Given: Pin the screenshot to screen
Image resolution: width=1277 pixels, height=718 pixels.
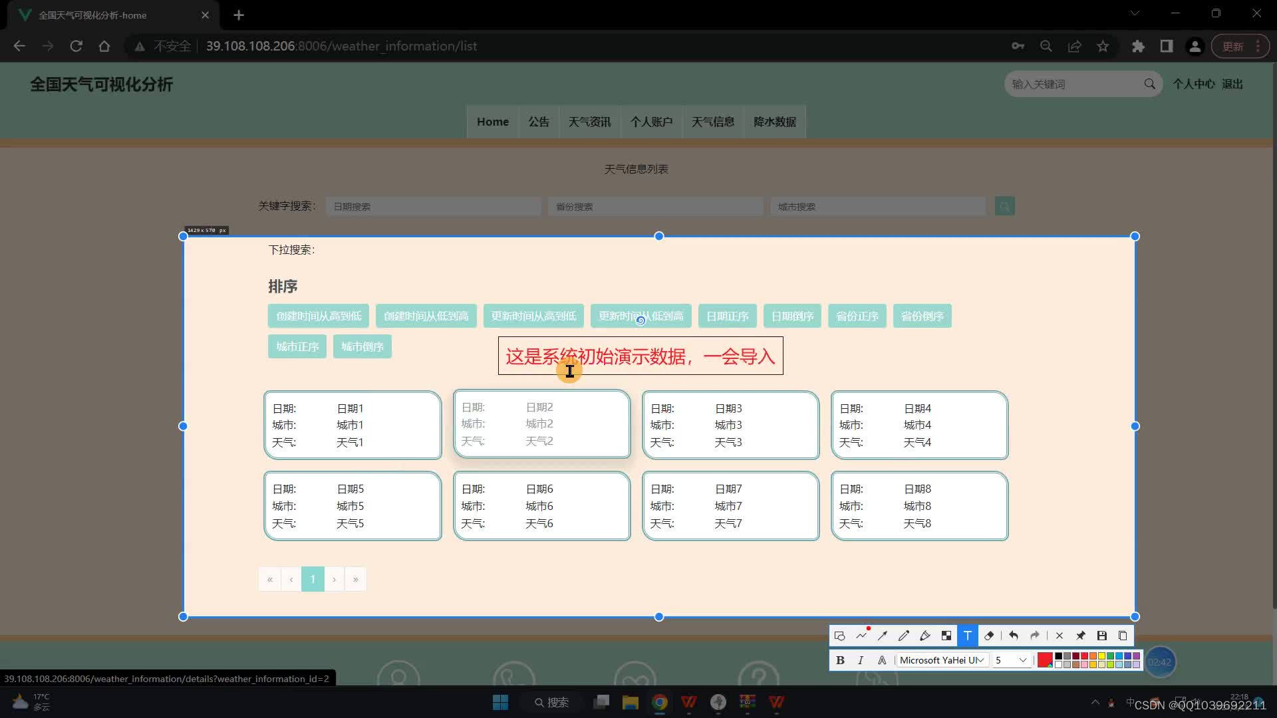Looking at the screenshot, I should pos(1081,636).
